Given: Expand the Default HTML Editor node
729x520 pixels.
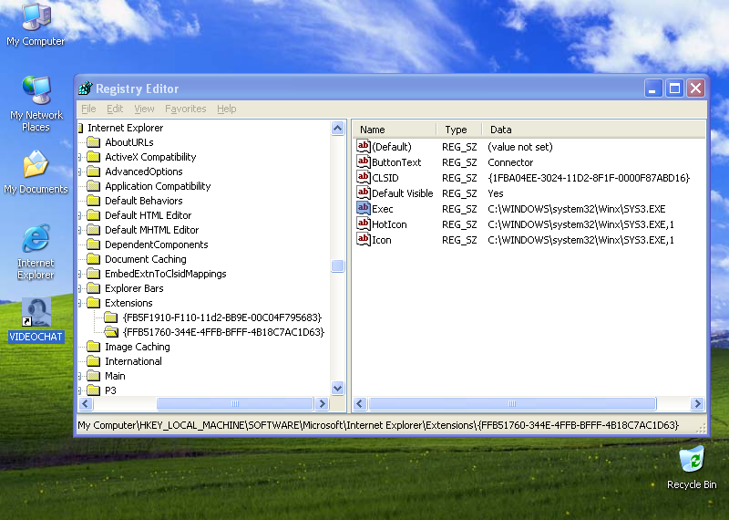Looking at the screenshot, I should pos(80,215).
